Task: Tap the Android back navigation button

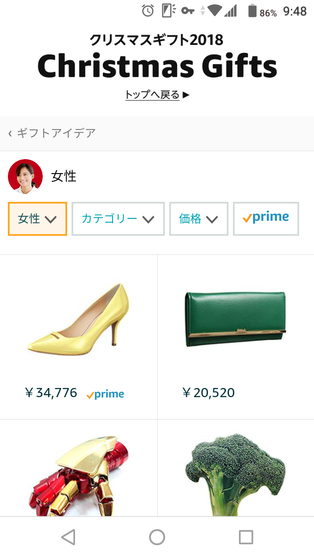Action: pos(68,537)
